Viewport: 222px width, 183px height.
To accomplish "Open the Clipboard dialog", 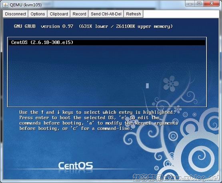I will pyautogui.click(x=59, y=14).
